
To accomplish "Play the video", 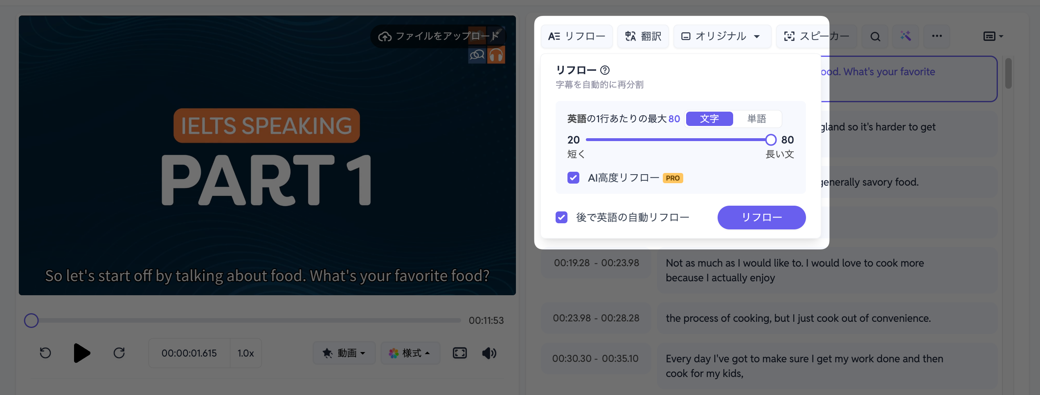I will (x=82, y=353).
